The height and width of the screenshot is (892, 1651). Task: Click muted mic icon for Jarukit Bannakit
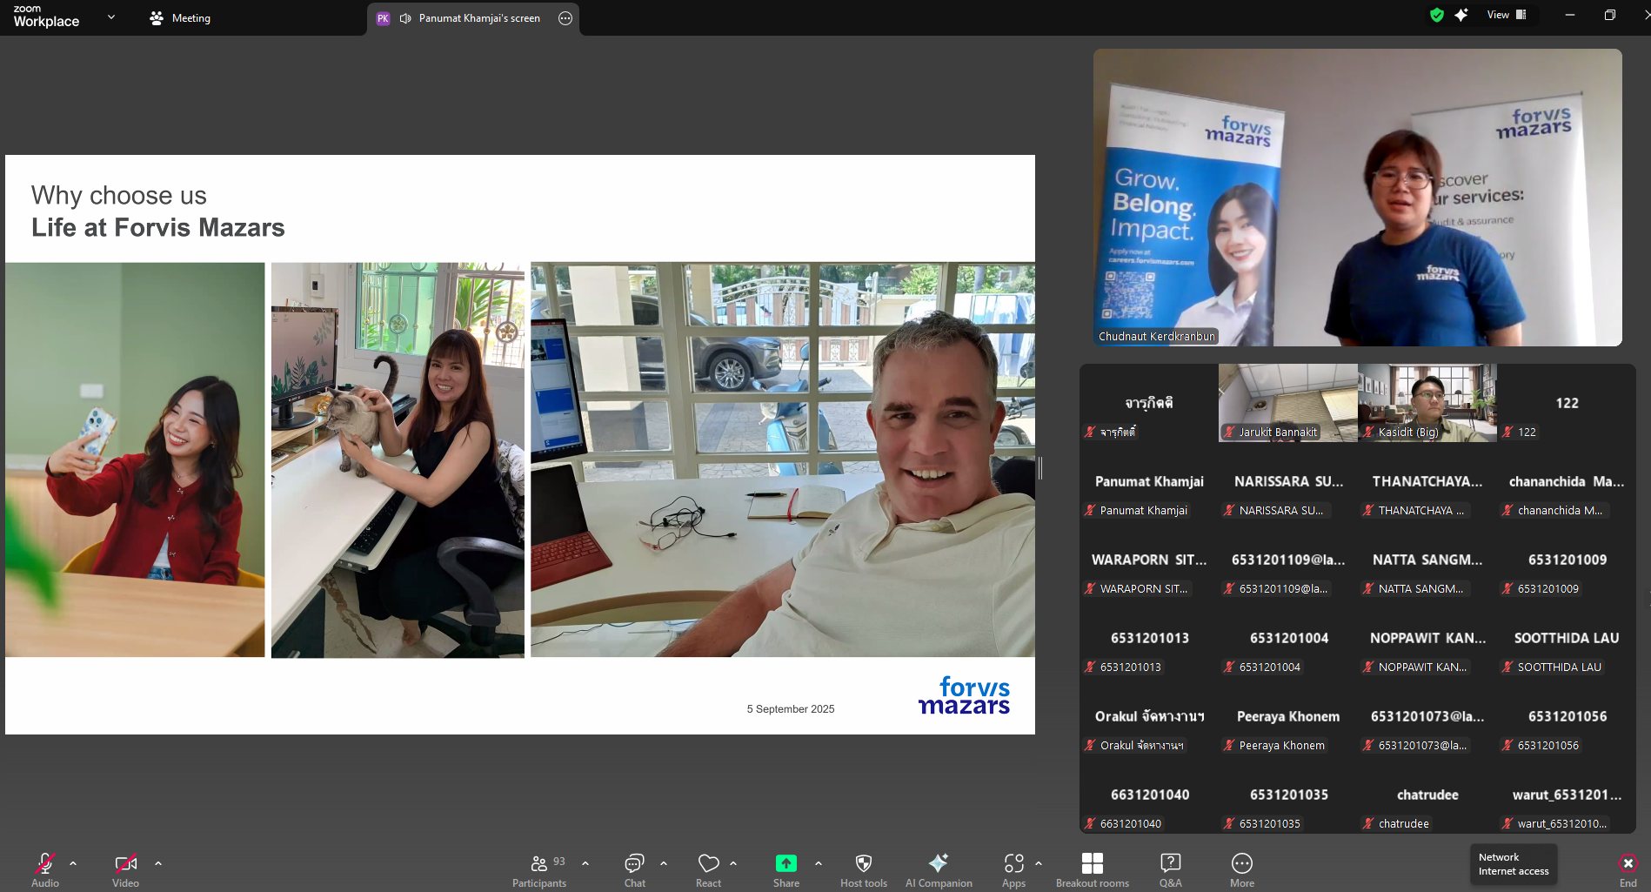1229,432
